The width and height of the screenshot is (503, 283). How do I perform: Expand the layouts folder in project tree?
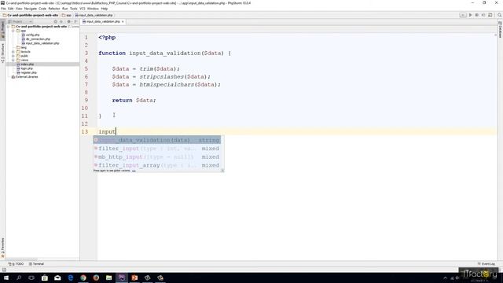click(x=13, y=52)
